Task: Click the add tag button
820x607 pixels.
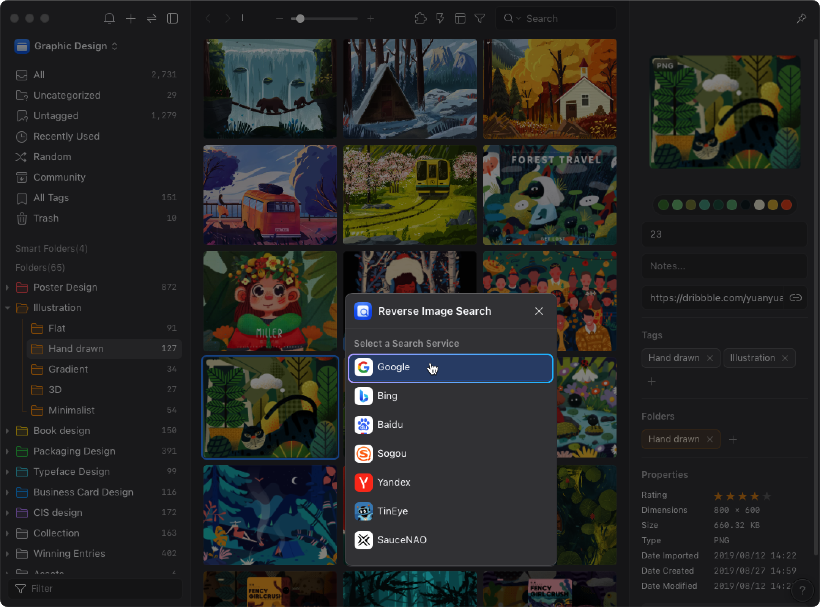Action: pos(651,381)
